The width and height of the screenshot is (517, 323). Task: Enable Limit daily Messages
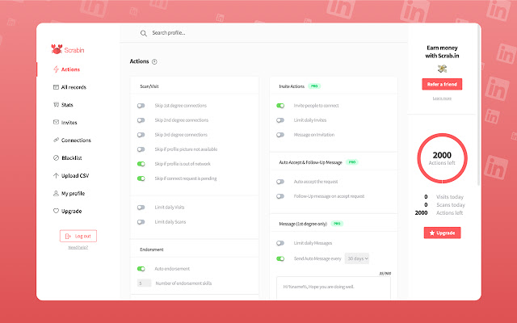point(280,243)
